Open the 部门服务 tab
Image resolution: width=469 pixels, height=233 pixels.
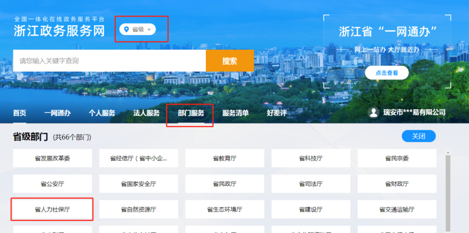pyautogui.click(x=191, y=113)
